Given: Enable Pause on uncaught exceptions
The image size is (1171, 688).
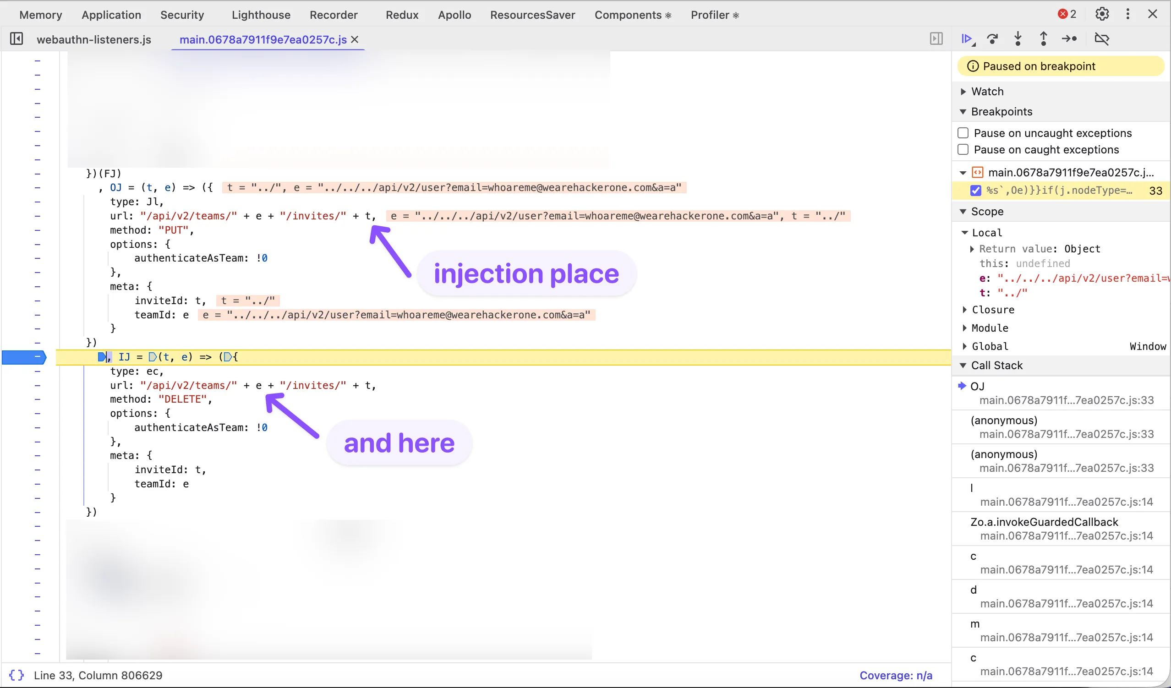Looking at the screenshot, I should coord(963,132).
